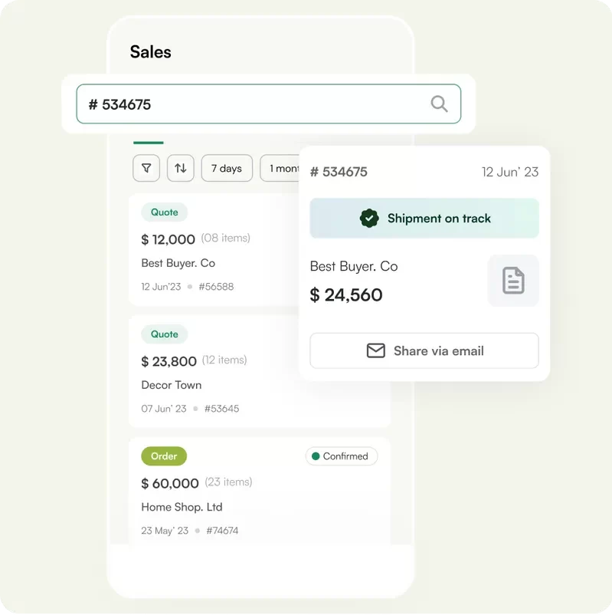Click the $24,560 amount in popup
This screenshot has width=612, height=615.
click(x=346, y=295)
